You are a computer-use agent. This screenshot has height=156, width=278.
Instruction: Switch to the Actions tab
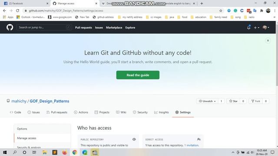coord(81,112)
